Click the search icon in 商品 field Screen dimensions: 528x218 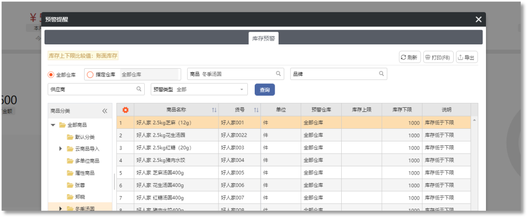coord(278,74)
